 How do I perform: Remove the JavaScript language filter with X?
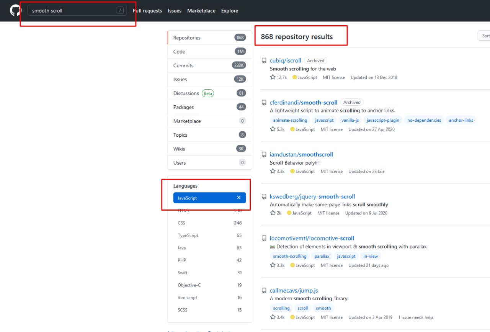[x=239, y=198]
